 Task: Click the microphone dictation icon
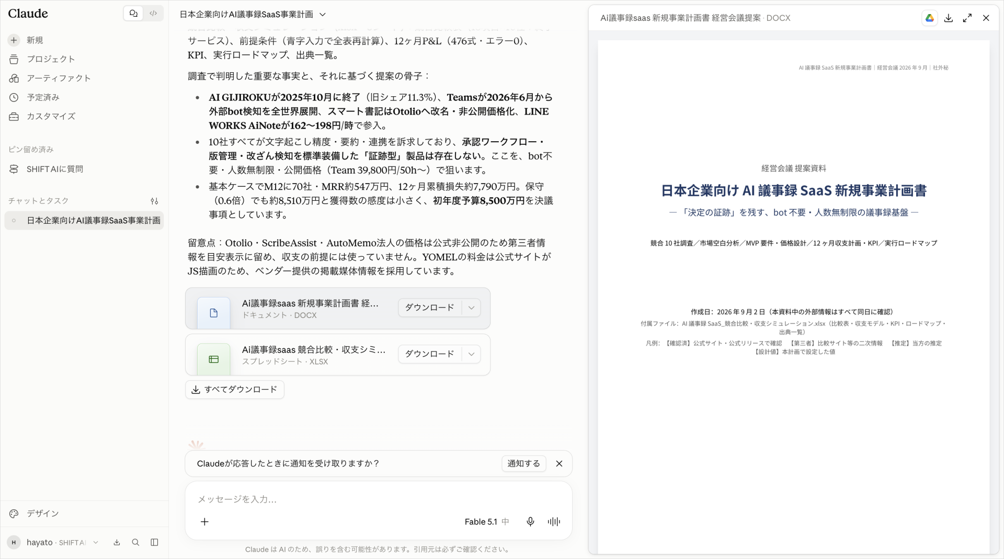click(x=530, y=522)
